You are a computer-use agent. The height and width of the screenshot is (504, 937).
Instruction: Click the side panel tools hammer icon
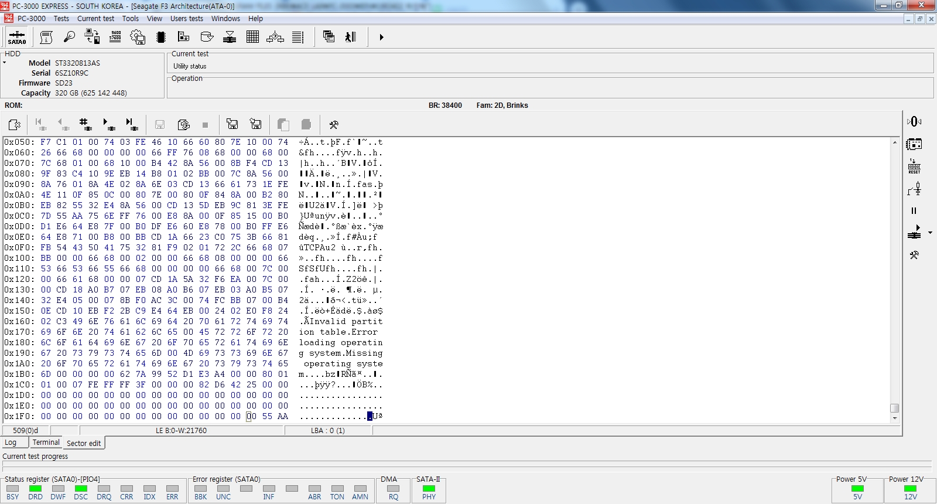(x=914, y=255)
